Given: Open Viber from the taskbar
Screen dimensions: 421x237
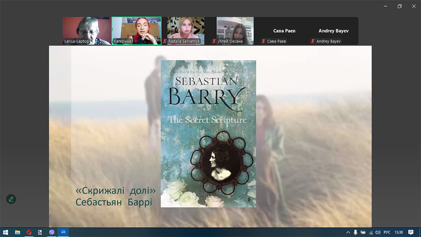Looking at the screenshot, I should pos(51,232).
